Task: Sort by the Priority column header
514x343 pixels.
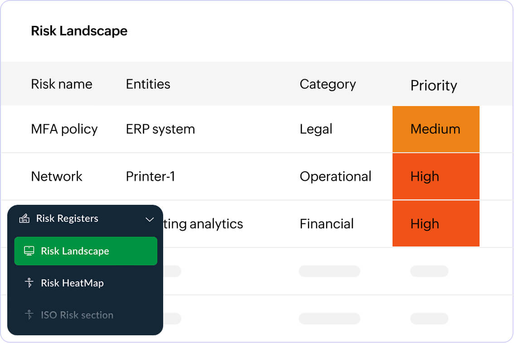Action: click(433, 86)
